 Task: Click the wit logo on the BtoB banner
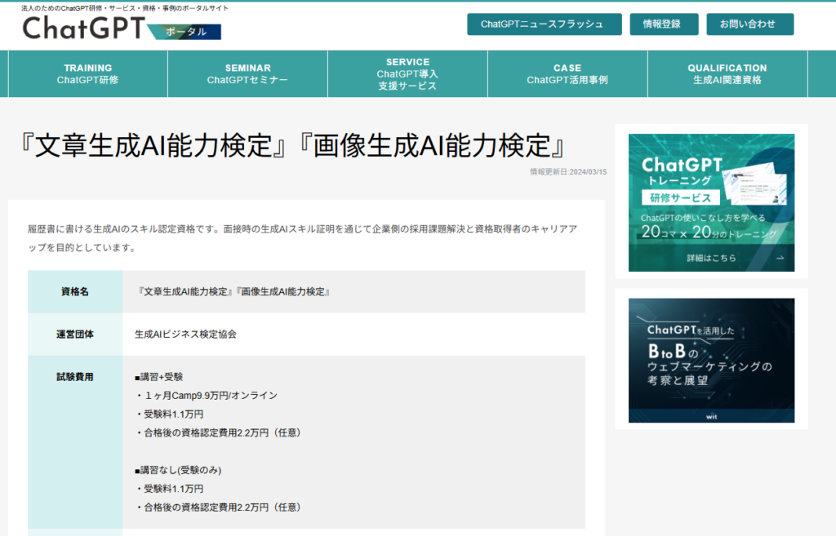[710, 416]
